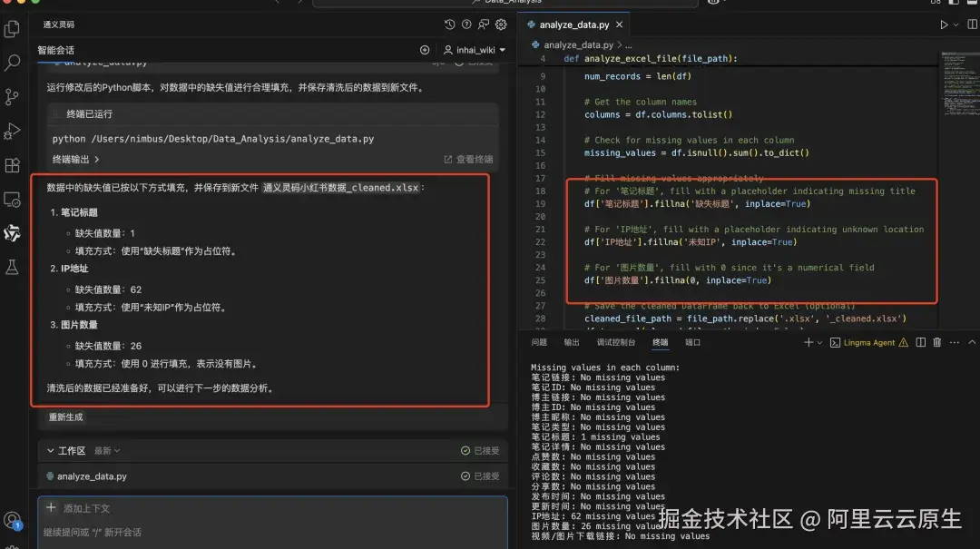The height and width of the screenshot is (549, 980).
Task: Start a new chat with plus icon
Action: [425, 50]
